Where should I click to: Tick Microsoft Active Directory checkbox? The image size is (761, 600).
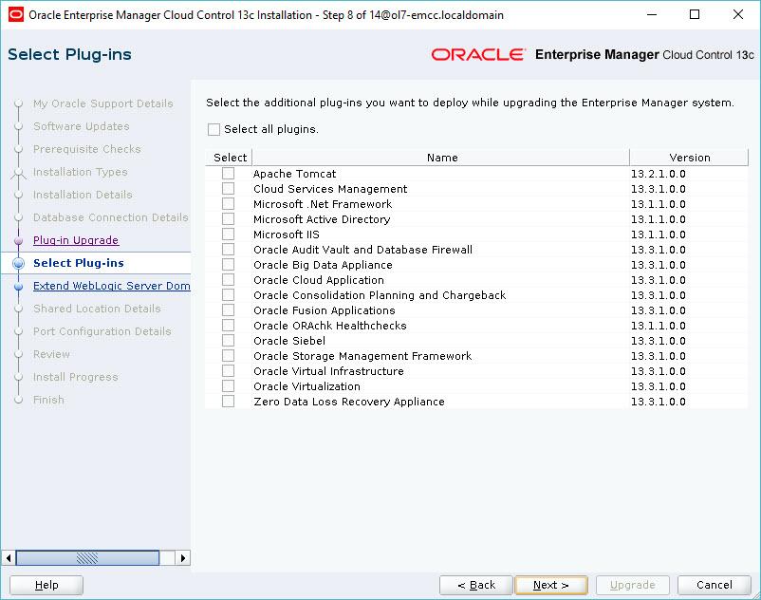click(228, 219)
